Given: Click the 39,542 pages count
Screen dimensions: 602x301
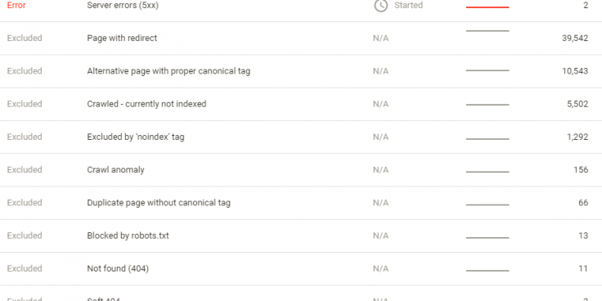Looking at the screenshot, I should [x=575, y=38].
